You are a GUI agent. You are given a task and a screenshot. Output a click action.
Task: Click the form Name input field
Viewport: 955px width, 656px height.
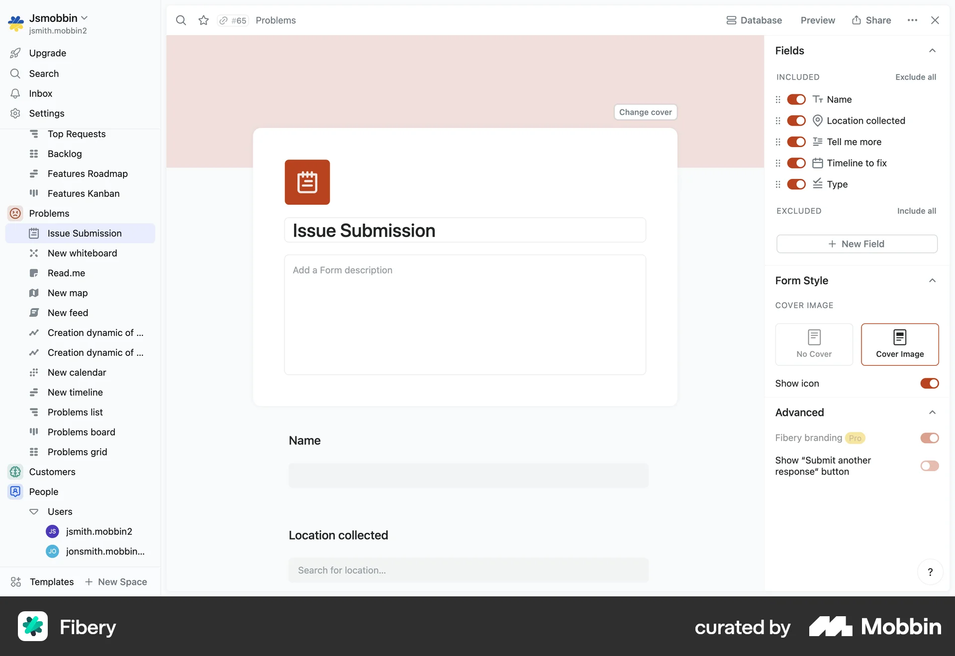point(468,476)
